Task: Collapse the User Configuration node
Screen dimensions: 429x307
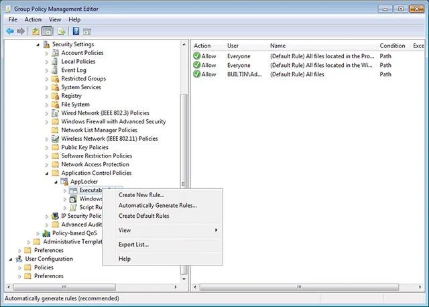Action: (x=11, y=259)
